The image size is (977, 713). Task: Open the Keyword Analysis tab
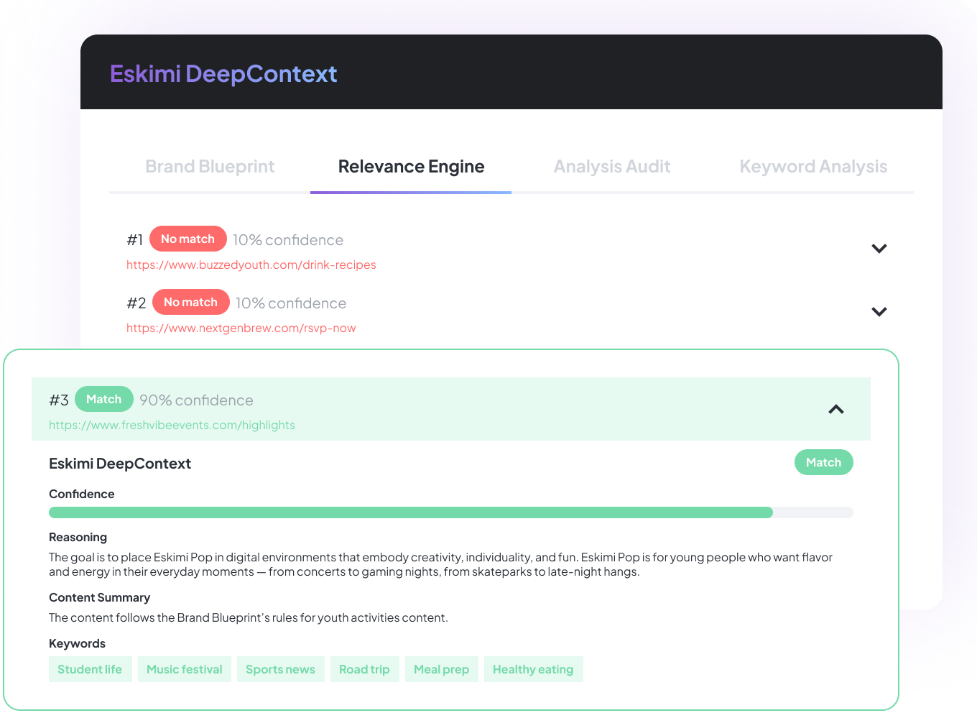tap(813, 167)
